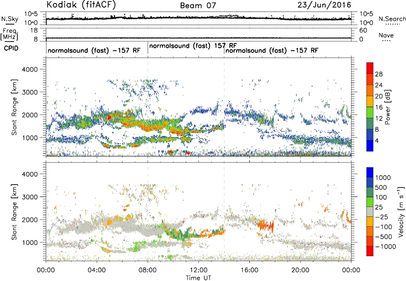Click the "04:00" time tick label
The image size is (406, 281).
96,270
